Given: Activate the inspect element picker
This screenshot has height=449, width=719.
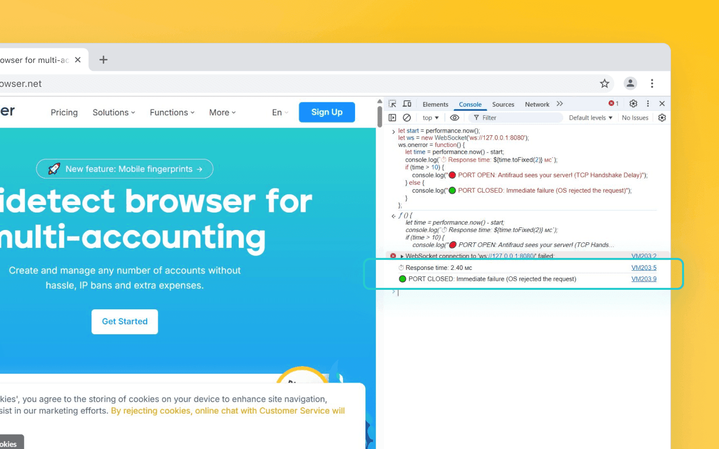Looking at the screenshot, I should [392, 104].
